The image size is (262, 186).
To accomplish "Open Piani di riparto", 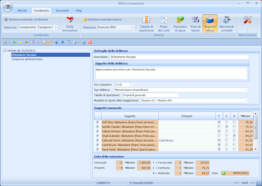I will 196,24.
